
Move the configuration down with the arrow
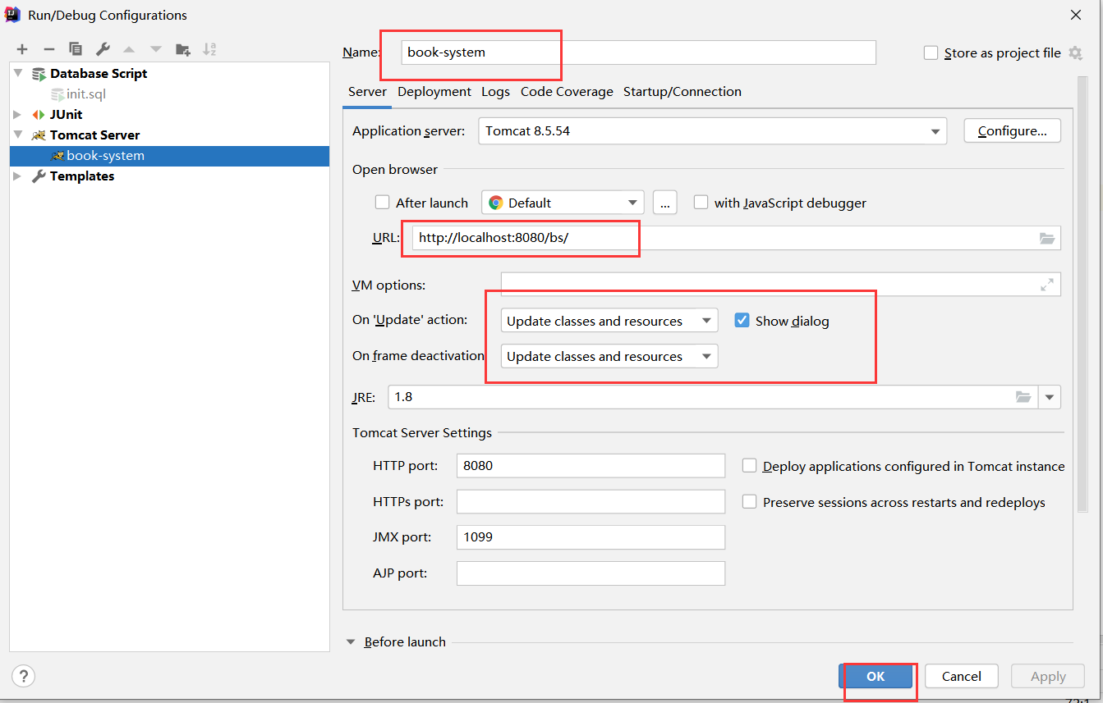click(156, 49)
